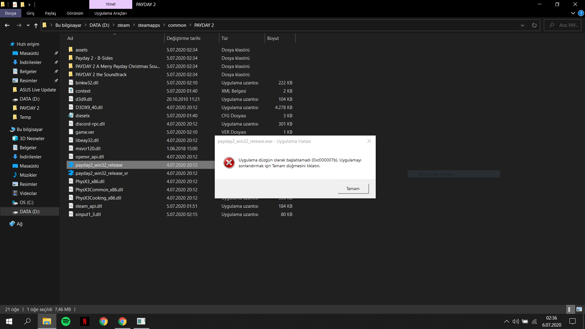Go up one folder level arrow

pos(36,25)
